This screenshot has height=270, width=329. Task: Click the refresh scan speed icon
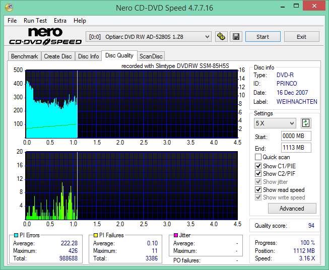point(306,123)
